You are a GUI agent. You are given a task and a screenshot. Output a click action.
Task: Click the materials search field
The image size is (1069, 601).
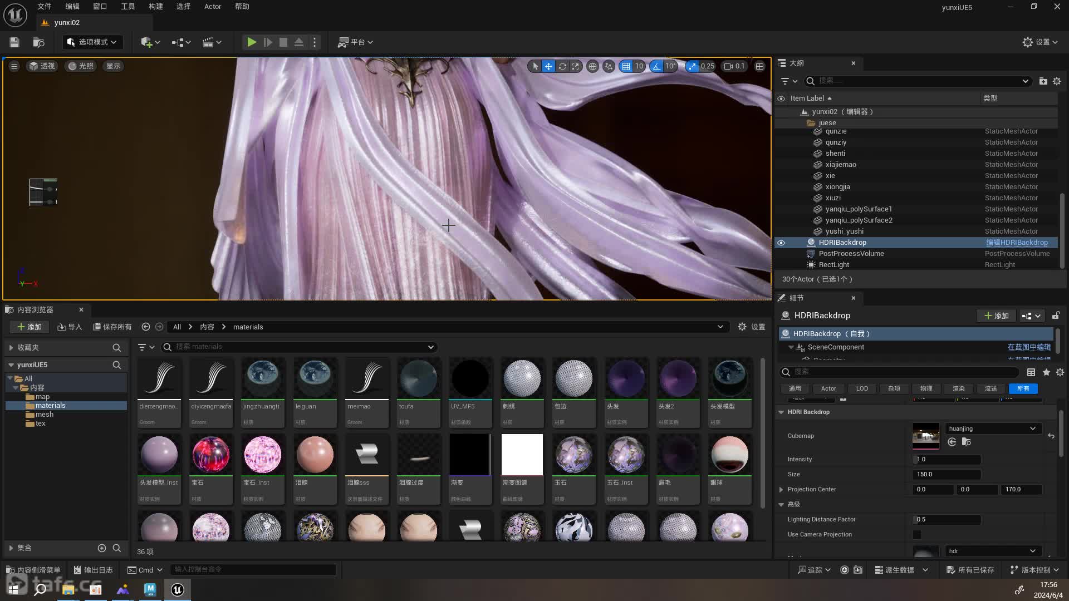pos(299,347)
